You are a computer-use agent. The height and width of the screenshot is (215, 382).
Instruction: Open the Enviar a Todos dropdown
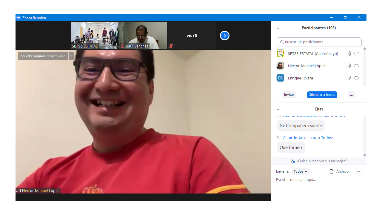301,171
